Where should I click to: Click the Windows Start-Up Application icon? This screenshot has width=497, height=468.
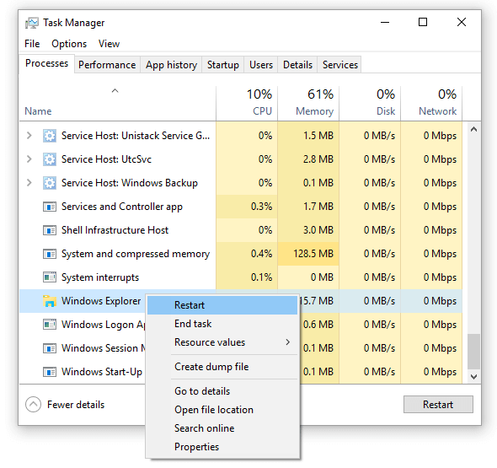pos(50,372)
